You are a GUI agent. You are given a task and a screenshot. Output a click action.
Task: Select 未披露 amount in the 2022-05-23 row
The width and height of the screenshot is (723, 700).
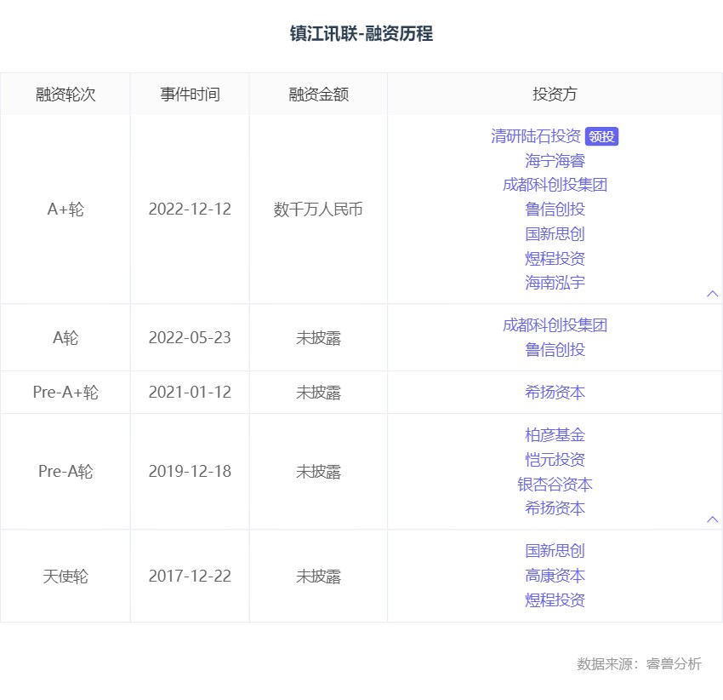click(319, 337)
